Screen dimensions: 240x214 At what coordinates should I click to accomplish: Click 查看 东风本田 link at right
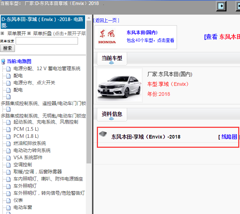tap(222, 37)
